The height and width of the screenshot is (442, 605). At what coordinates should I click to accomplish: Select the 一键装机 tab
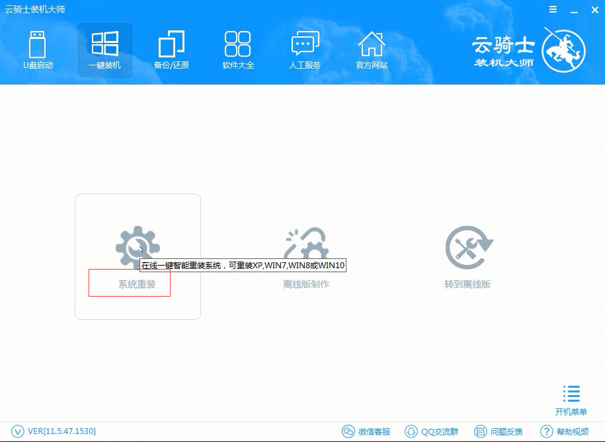click(104, 50)
